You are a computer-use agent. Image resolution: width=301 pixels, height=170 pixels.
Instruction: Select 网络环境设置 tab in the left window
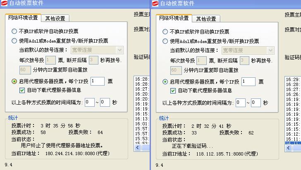[x=23, y=18]
